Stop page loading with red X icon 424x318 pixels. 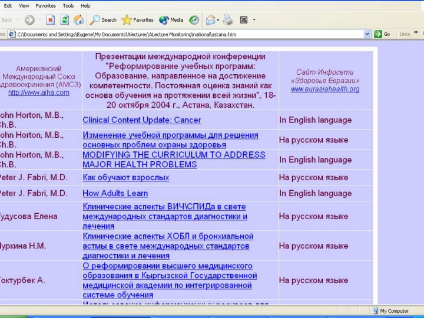point(51,19)
